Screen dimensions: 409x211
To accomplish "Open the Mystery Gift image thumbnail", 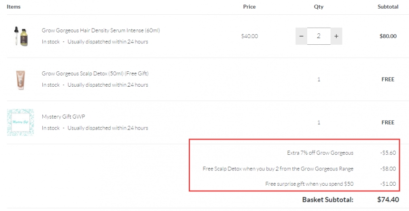I will point(20,122).
